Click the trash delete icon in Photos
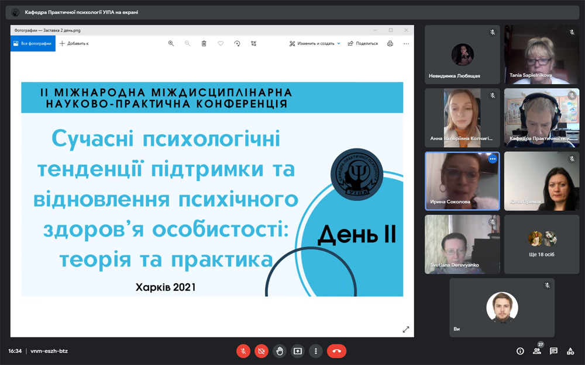 (204, 43)
